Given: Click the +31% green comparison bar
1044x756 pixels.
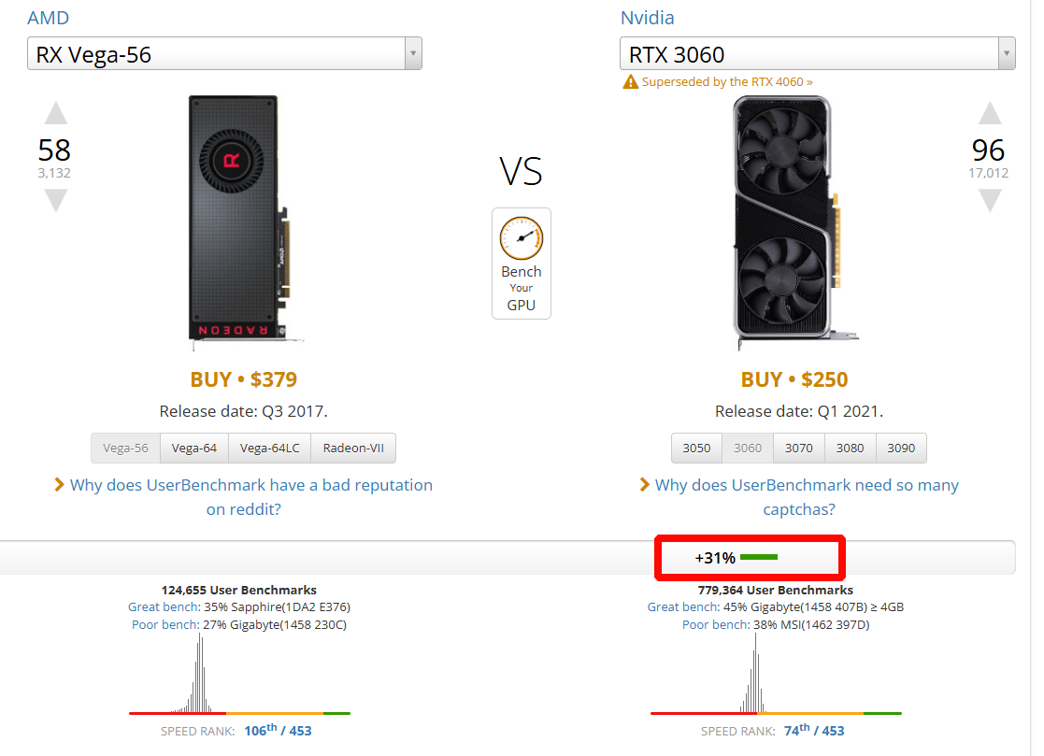Looking at the screenshot, I should click(x=759, y=558).
